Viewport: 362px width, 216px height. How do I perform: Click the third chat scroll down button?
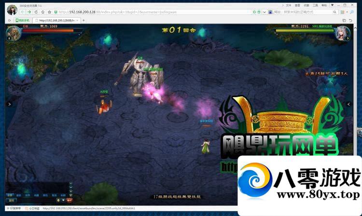70,191
